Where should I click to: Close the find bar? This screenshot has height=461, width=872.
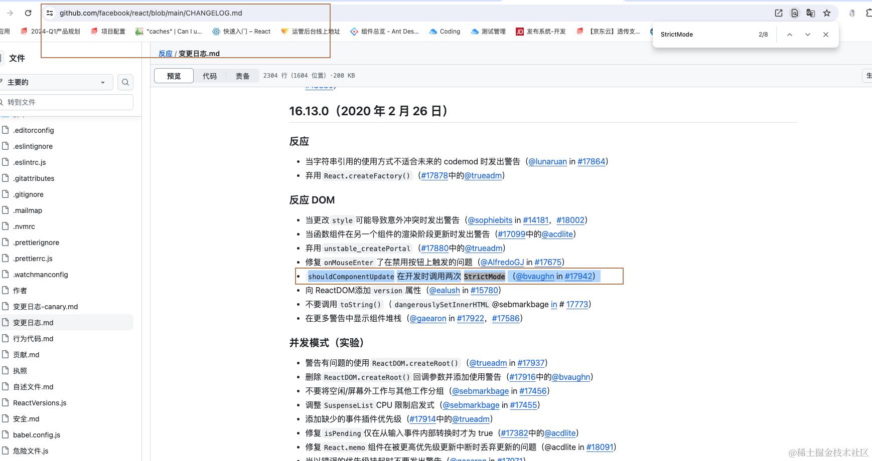tap(826, 35)
